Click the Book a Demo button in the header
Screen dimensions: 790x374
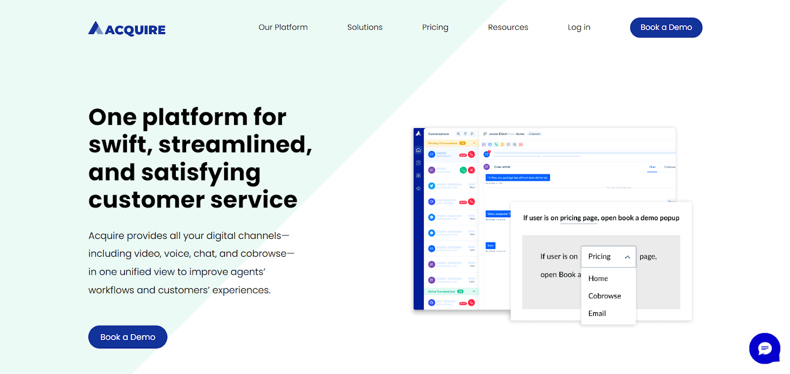(x=666, y=28)
